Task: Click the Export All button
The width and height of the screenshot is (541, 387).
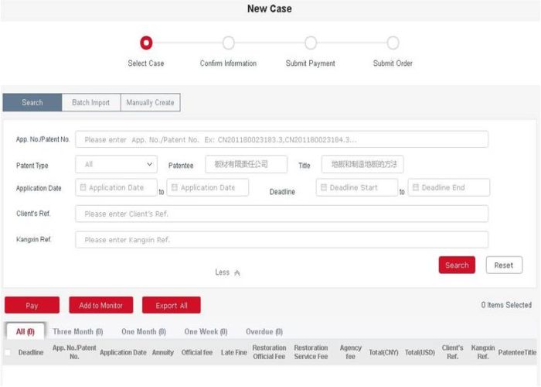Action: pos(171,306)
